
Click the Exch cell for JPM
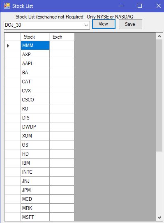click(62, 190)
